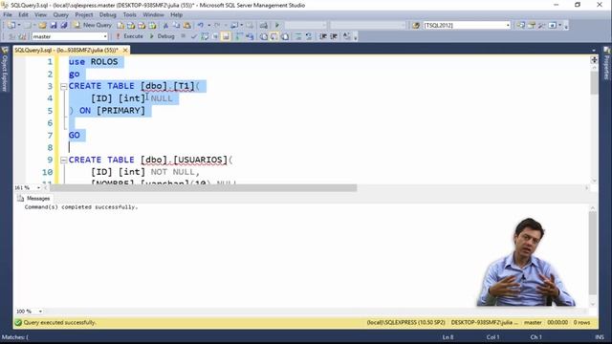Open the [TSQL2012] find combo dropdown
The width and height of the screenshot is (612, 344).
(508, 26)
